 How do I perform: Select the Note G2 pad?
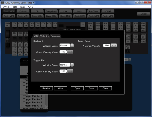tap(113, 25)
